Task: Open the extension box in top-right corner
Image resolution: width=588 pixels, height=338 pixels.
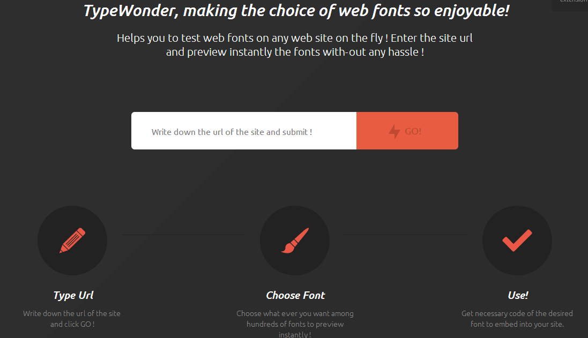Action: tap(571, 3)
